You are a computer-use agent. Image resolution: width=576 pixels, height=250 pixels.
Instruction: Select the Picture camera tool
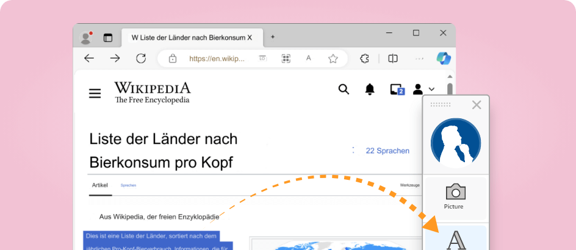(x=456, y=199)
